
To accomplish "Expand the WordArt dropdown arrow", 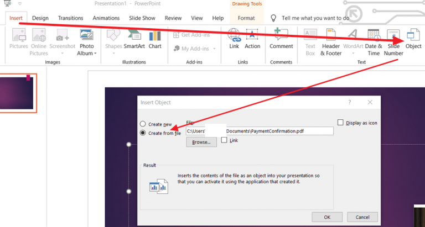I will (353, 54).
